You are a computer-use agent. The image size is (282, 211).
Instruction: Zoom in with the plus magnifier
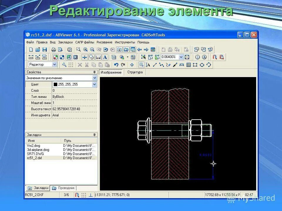tap(85, 50)
